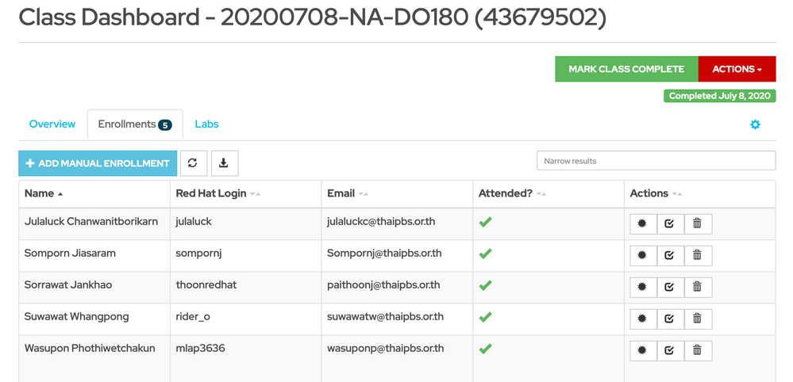Toggle the attendance check button for Wasupon
Screen dimensions: 793x382
(670, 350)
